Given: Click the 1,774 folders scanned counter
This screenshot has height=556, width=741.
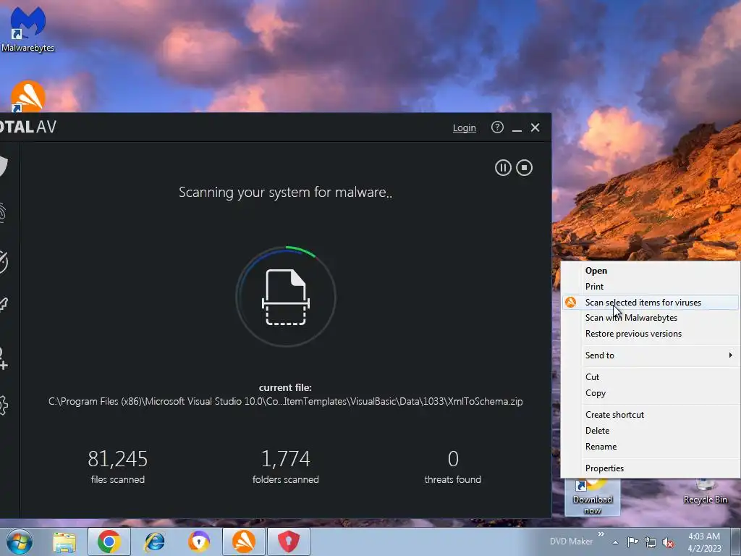Looking at the screenshot, I should click(x=285, y=467).
